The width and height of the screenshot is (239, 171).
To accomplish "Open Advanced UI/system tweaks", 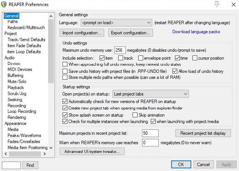I will [x=92, y=151].
